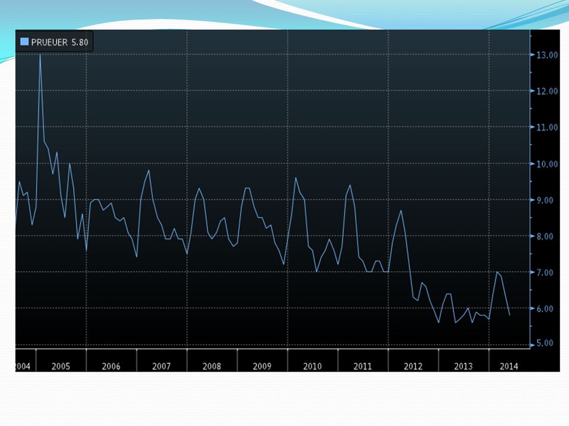
Task: Click the 7.00 y-axis value
Action: pos(545,273)
